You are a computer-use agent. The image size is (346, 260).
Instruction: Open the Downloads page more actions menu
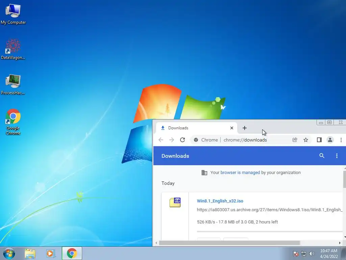(337, 156)
